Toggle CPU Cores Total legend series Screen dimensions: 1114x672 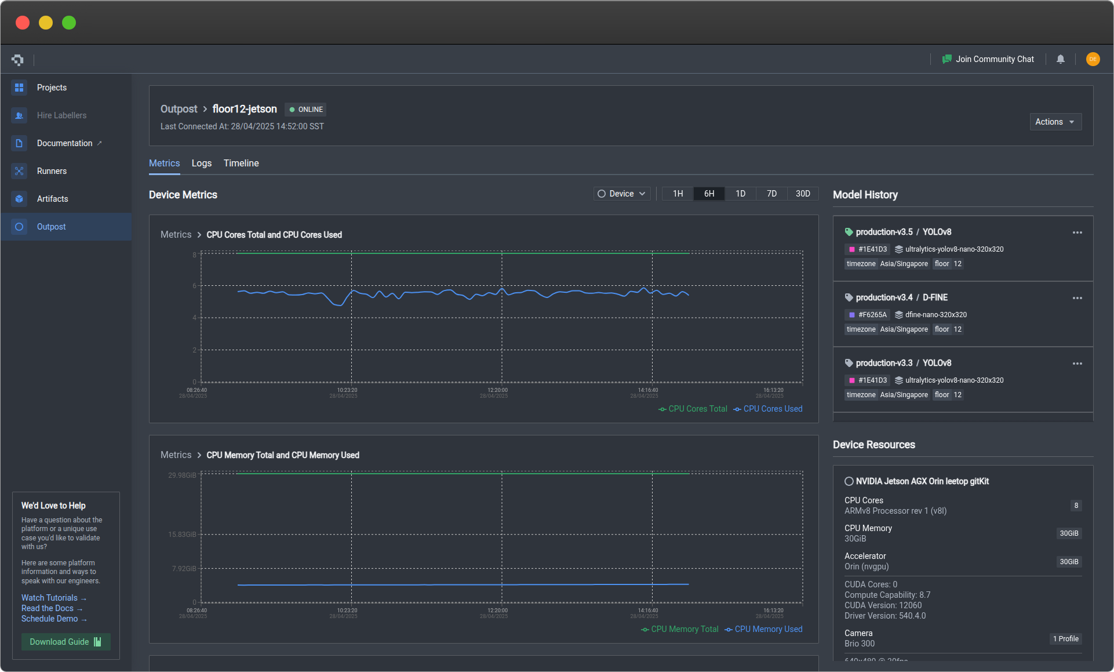tap(693, 409)
